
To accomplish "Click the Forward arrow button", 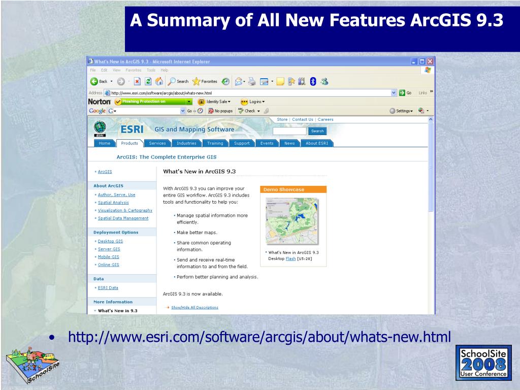I will coord(121,81).
